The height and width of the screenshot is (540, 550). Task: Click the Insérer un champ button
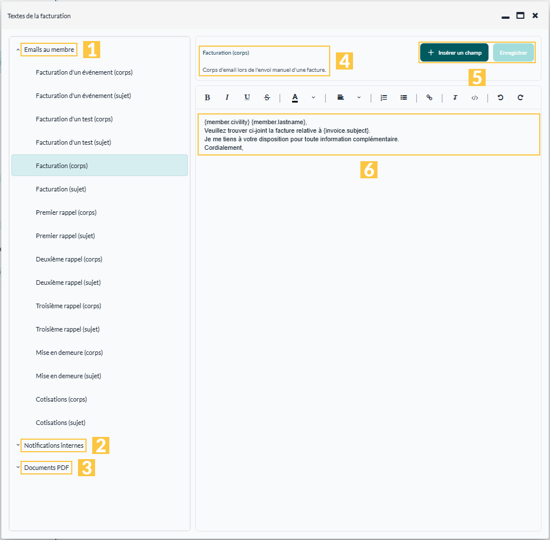point(454,52)
